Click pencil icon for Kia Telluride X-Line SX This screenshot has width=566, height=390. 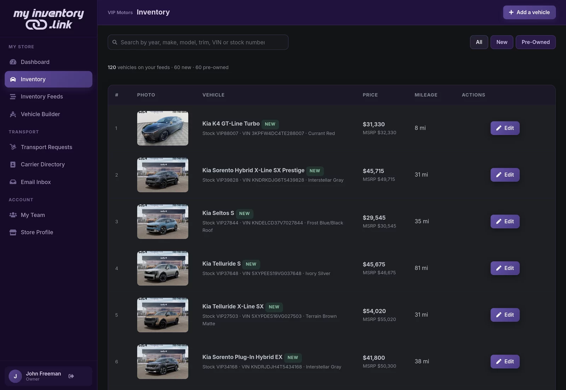pyautogui.click(x=499, y=315)
